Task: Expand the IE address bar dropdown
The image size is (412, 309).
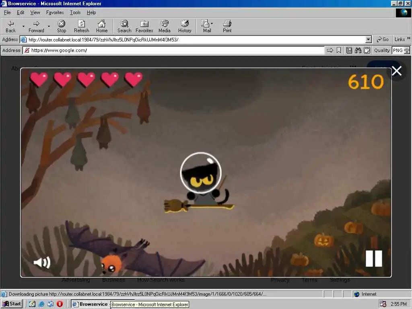Action: click(369, 40)
